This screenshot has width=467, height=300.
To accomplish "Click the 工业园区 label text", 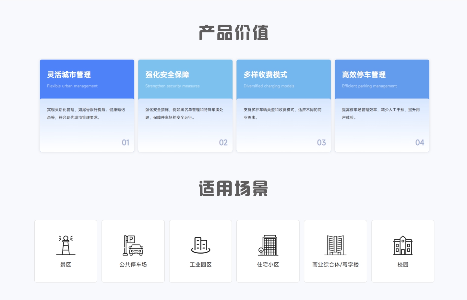I will [x=201, y=265].
